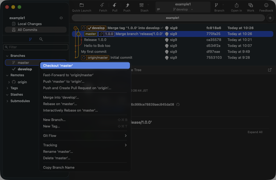Click the sidebar Filter input field
The width and height of the screenshot is (276, 180).
tap(36, 47)
